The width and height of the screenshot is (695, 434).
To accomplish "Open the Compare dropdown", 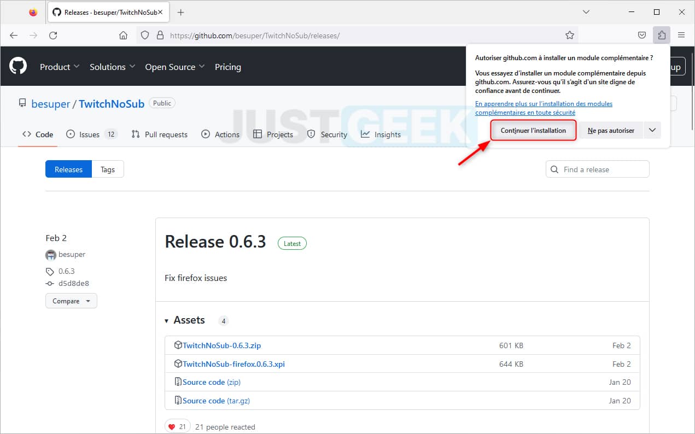I will (x=71, y=301).
